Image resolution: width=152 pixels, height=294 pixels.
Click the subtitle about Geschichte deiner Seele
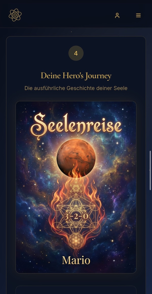coord(76,88)
